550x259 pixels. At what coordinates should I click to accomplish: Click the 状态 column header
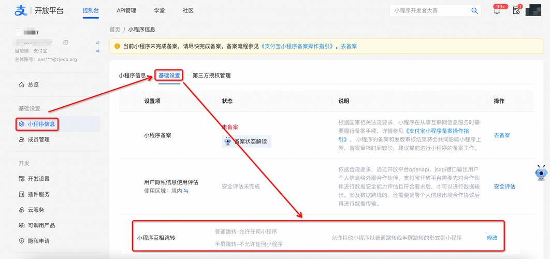click(x=227, y=101)
